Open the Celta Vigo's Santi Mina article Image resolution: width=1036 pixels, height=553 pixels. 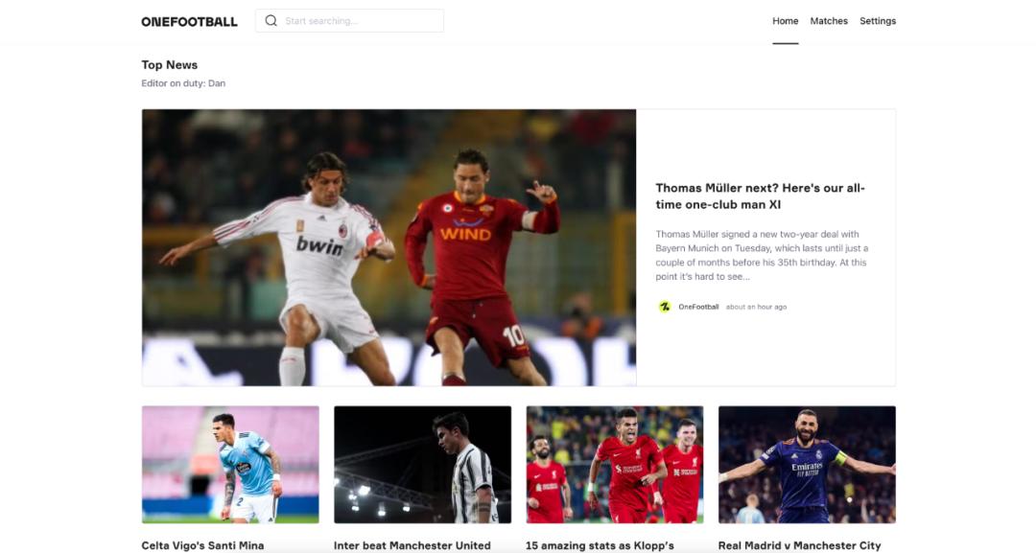[202, 545]
